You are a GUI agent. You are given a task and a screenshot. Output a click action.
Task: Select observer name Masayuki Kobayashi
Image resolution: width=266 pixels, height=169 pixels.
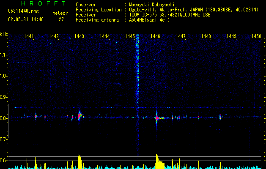tap(152, 5)
